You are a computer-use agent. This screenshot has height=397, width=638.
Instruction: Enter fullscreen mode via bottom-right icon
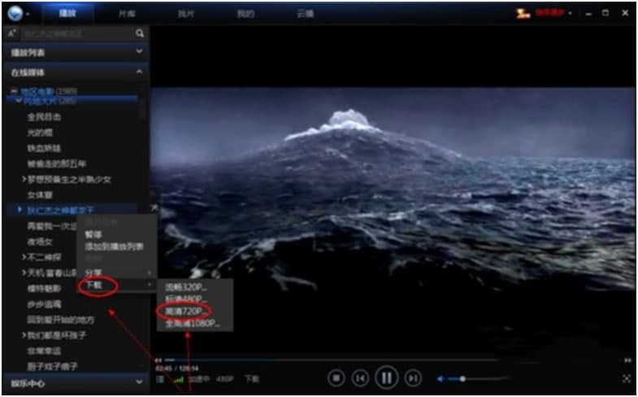point(627,378)
